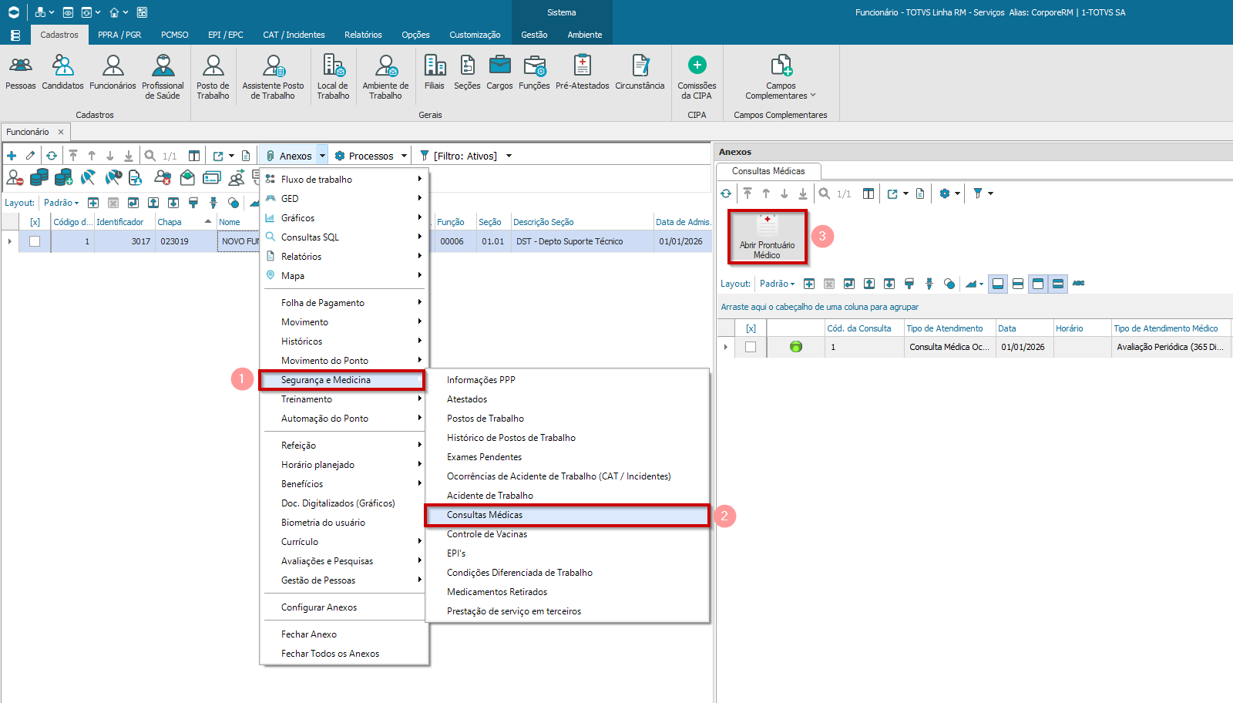Image resolution: width=1233 pixels, height=703 pixels.
Task: Add new funcionário with plus icon
Action: tap(12, 156)
